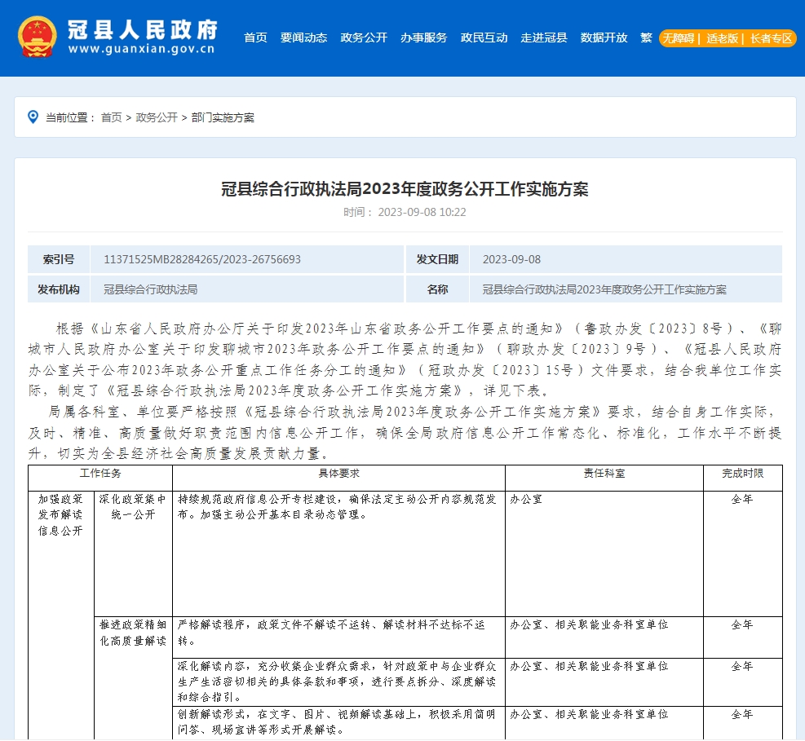
Task: Click the 工作任务 table header
Action: 100,478
